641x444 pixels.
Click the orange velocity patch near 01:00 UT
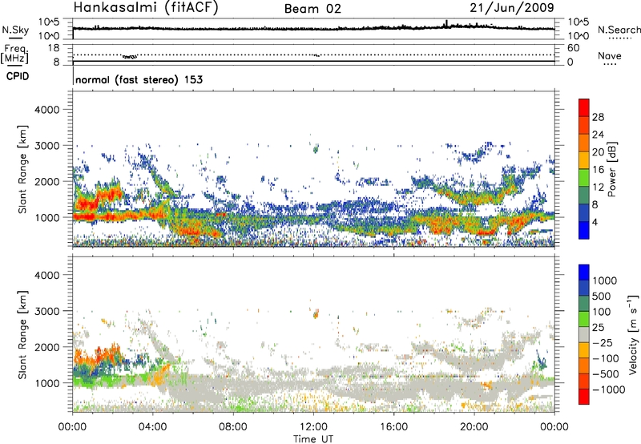[x=98, y=355]
